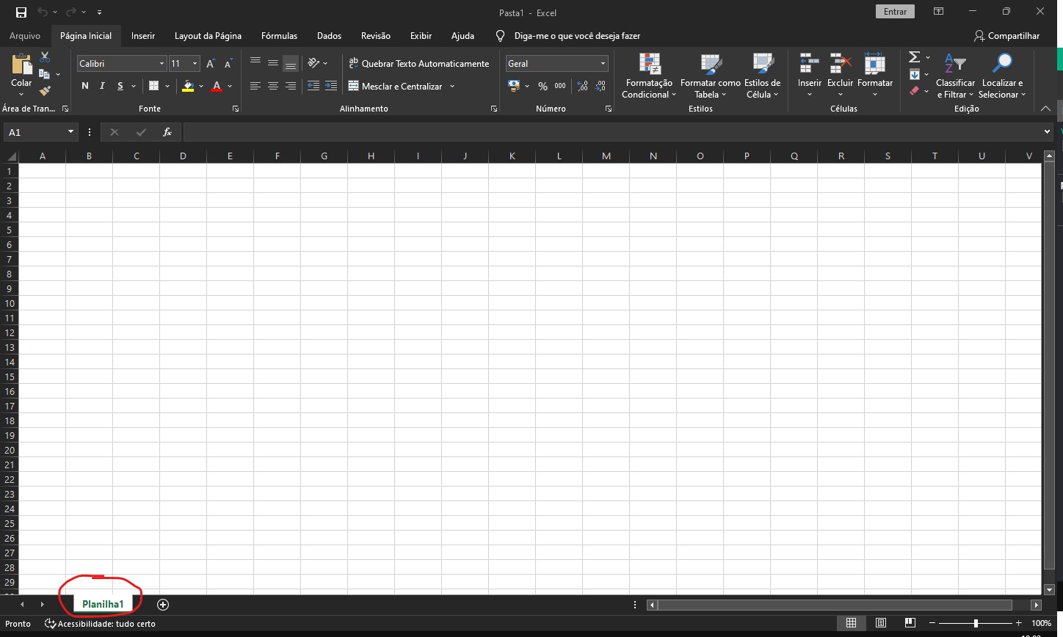Toggle italic I formatting
Viewport: 1063px width, 637px height.
(102, 86)
